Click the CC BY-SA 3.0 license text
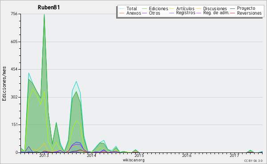 coord(253,161)
